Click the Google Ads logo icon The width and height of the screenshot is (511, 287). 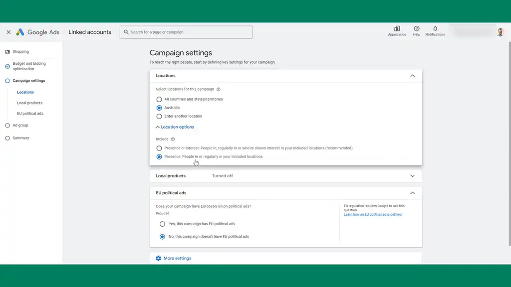(20, 32)
